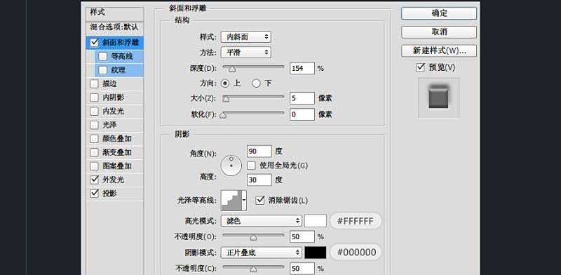The width and height of the screenshot is (561, 275).
Task: Select direction 下 radio button
Action: click(x=256, y=83)
